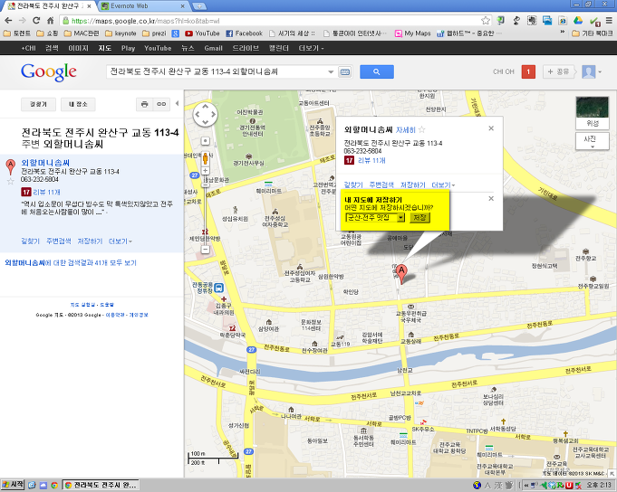Expand 더보기 in the info window
The width and height of the screenshot is (617, 492).
443,184
